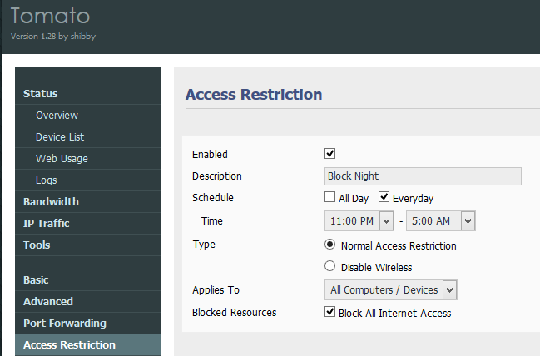540x356 pixels.
Task: Open the 11:00 PM start time dropdown
Action: (x=359, y=221)
